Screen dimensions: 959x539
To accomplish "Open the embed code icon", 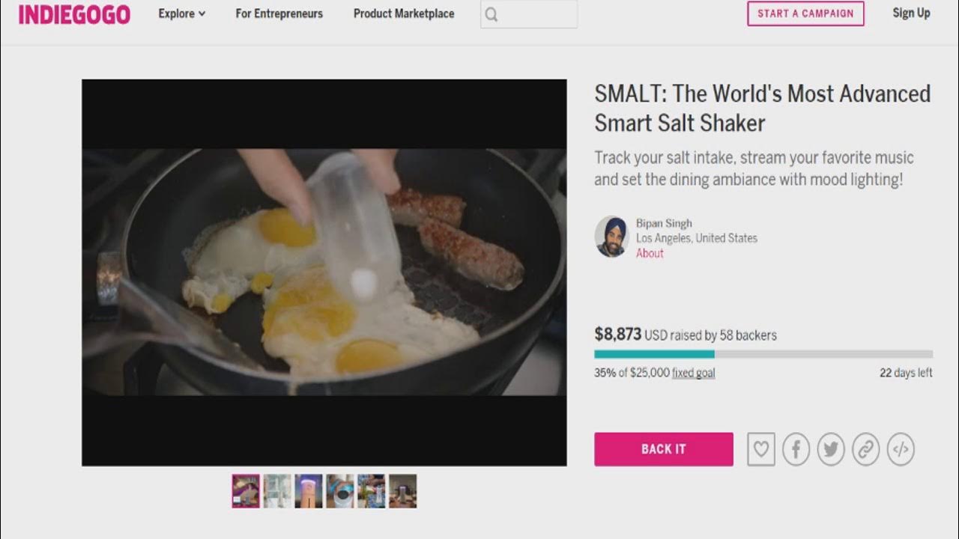I will [x=901, y=449].
